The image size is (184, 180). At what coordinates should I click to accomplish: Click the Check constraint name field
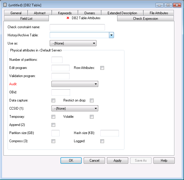[x=77, y=27]
